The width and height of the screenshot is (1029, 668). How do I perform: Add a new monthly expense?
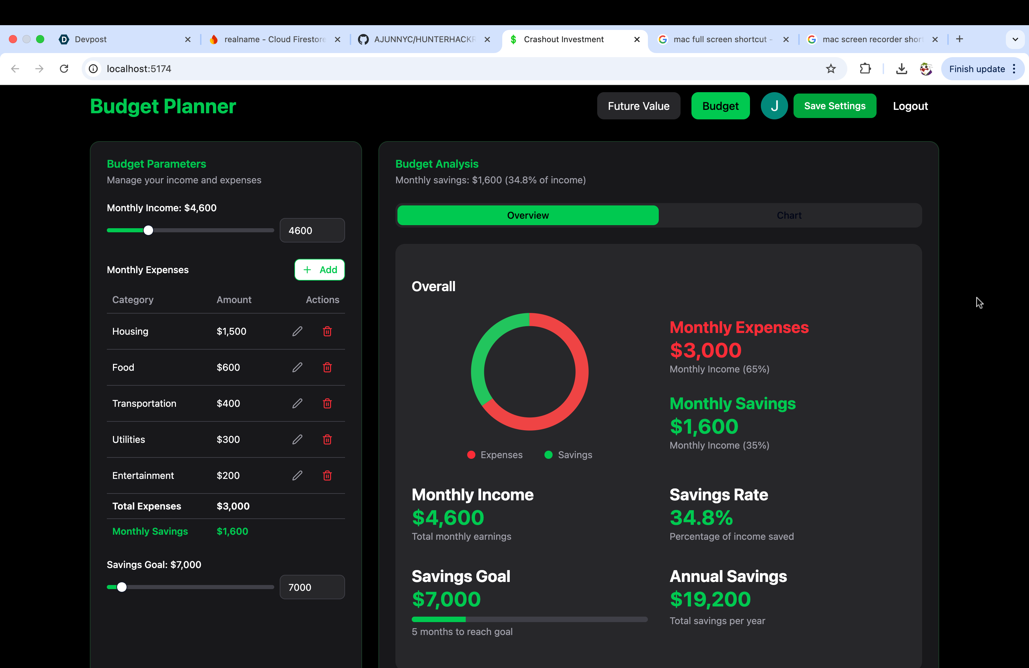pos(320,270)
